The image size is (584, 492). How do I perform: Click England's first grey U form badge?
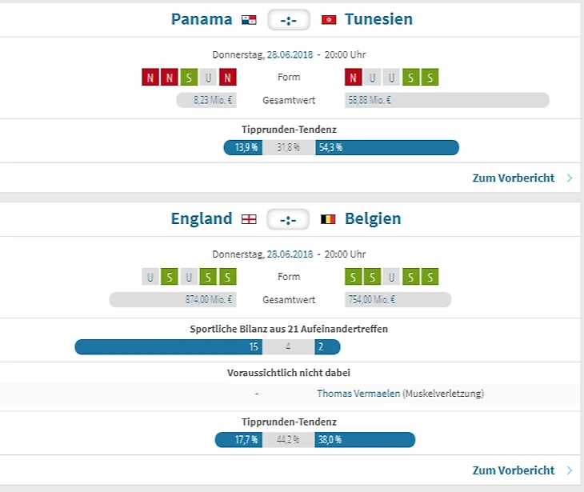pyautogui.click(x=150, y=277)
